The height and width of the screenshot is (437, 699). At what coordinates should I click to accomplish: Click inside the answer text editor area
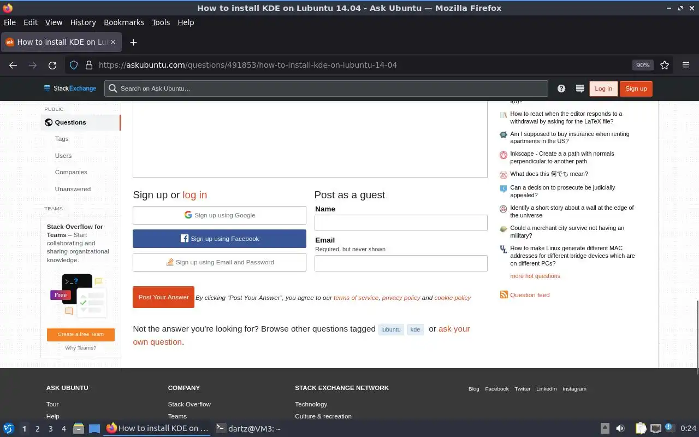click(310, 139)
